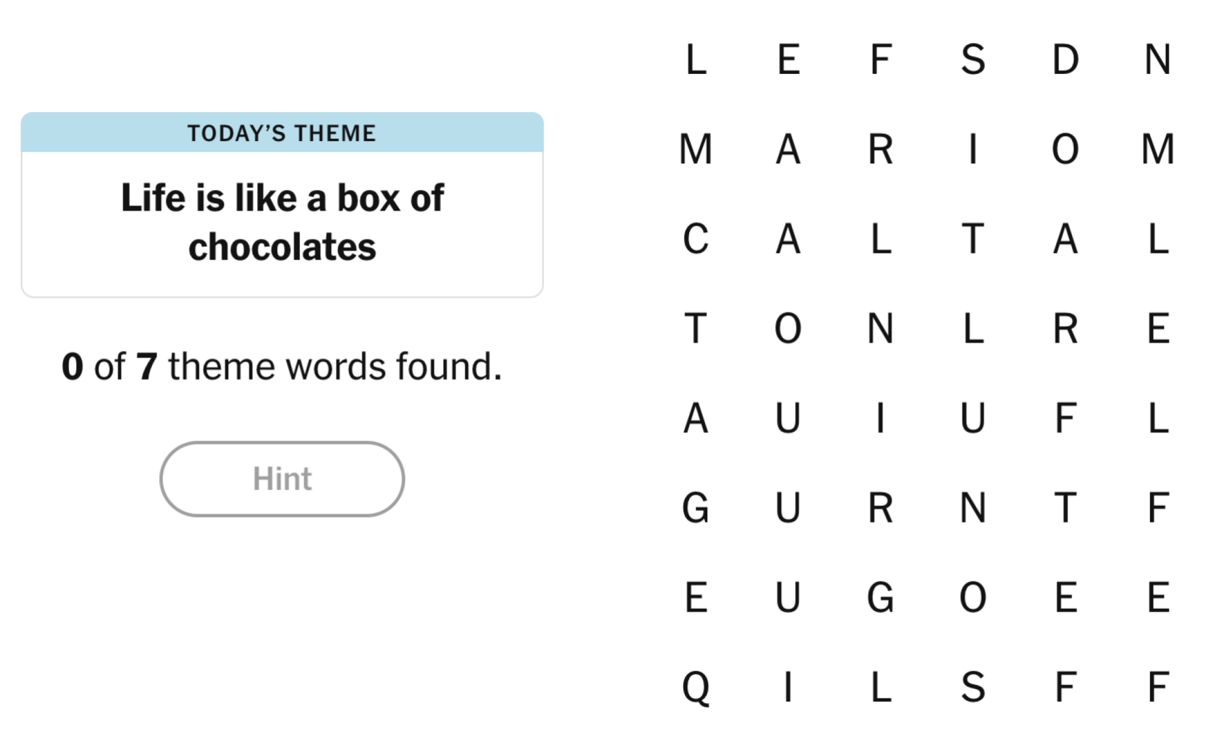Select the letter T in the CALTAL row
The width and height of the screenshot is (1210, 734).
click(973, 238)
